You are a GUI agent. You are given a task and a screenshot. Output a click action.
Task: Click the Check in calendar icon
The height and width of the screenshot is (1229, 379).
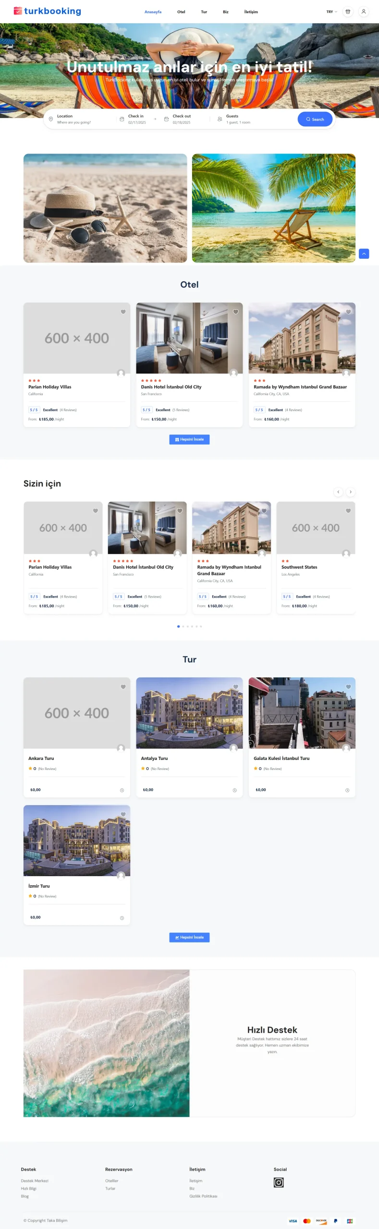(x=122, y=119)
